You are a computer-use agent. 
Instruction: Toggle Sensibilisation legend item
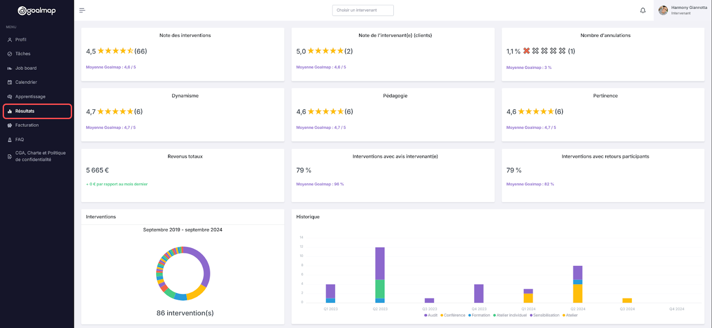544,315
